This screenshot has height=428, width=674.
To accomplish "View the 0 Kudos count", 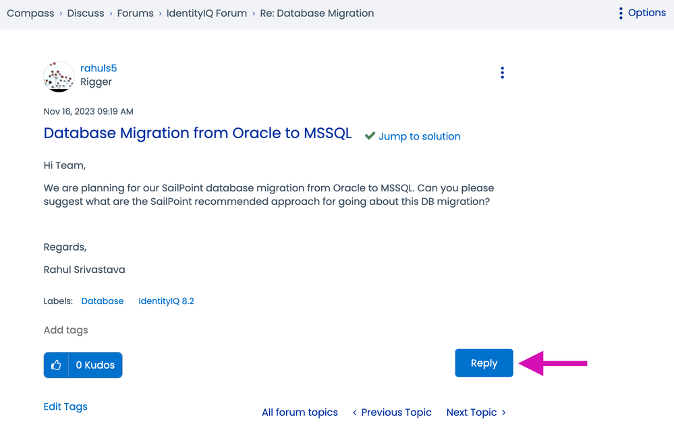I will [95, 365].
